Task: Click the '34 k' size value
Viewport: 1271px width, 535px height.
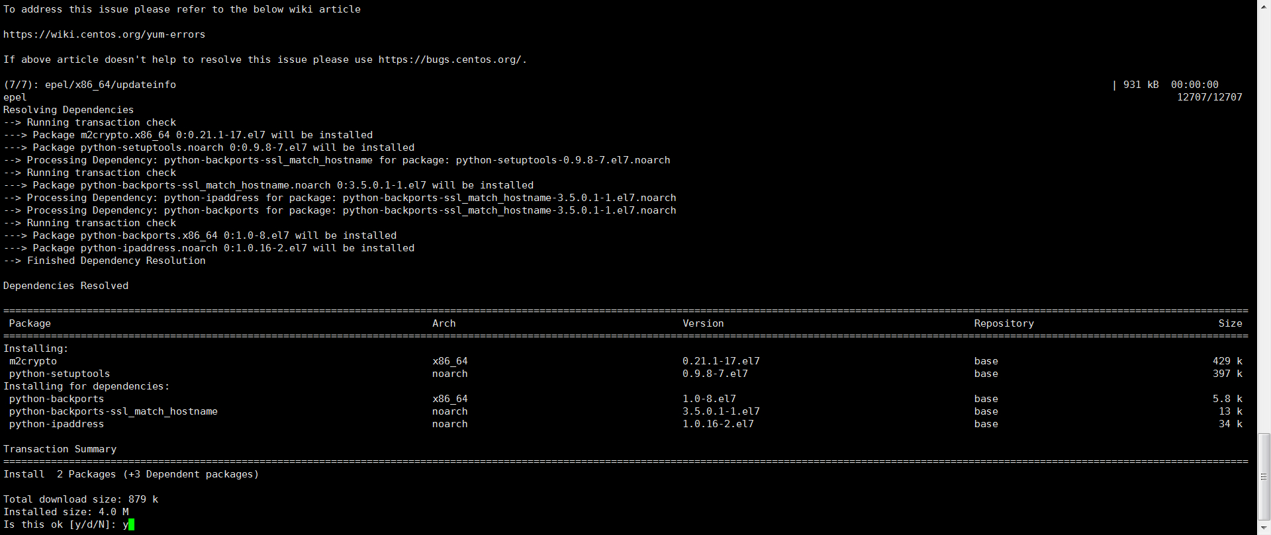Action: (1231, 424)
